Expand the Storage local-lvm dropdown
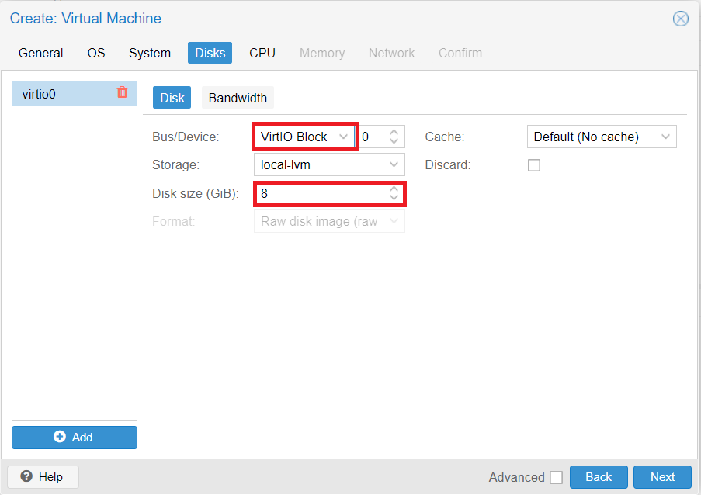Image resolution: width=701 pixels, height=495 pixels. click(x=329, y=164)
